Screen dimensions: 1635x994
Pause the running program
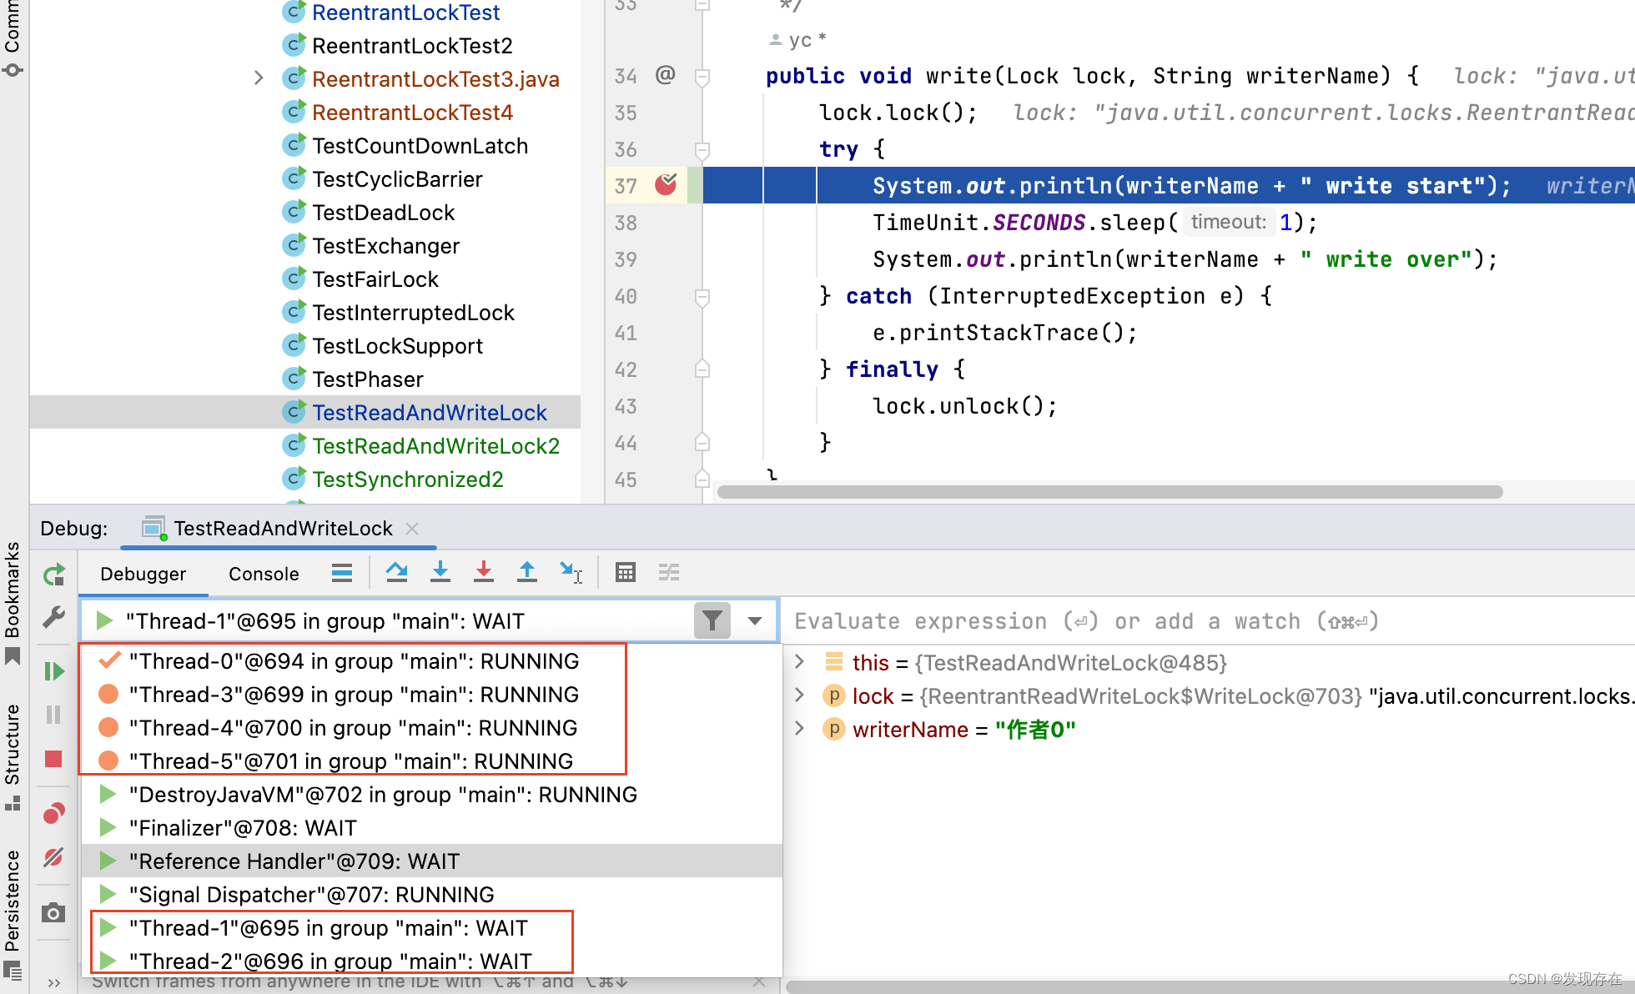53,714
